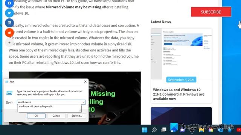
Task: Open taskbar Search icon
Action: [x=154, y=130]
